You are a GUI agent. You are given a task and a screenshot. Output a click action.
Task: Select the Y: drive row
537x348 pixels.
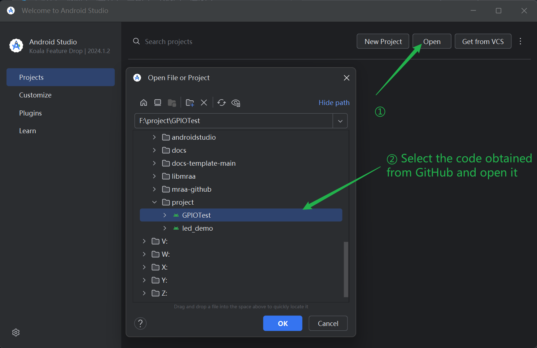click(241, 280)
